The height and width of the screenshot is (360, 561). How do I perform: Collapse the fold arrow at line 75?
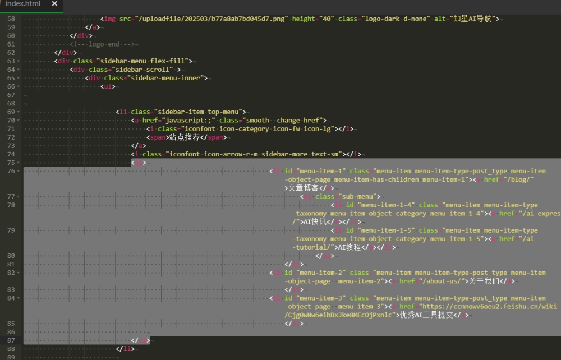coord(19,163)
